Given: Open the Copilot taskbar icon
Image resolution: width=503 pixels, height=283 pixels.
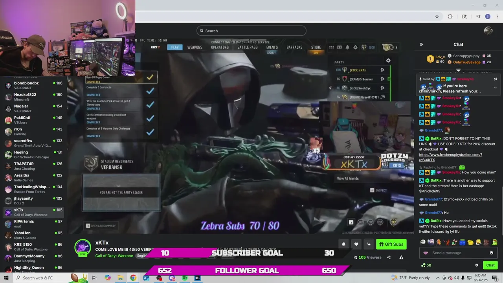Looking at the screenshot, I should point(108,278).
